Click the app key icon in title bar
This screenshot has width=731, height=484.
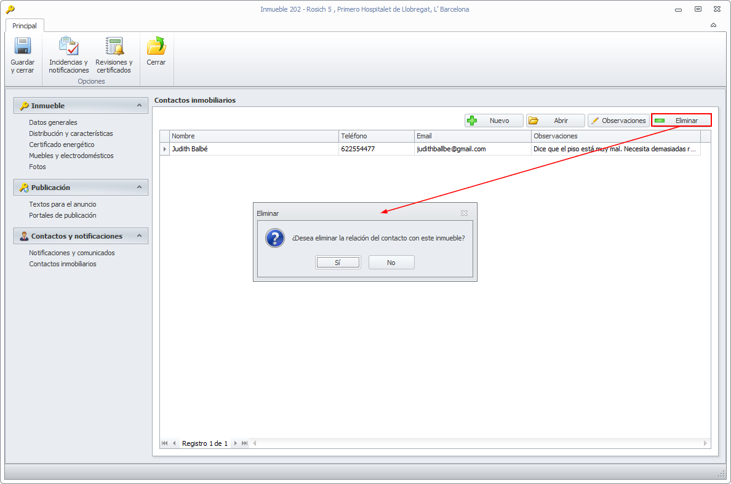coord(10,9)
